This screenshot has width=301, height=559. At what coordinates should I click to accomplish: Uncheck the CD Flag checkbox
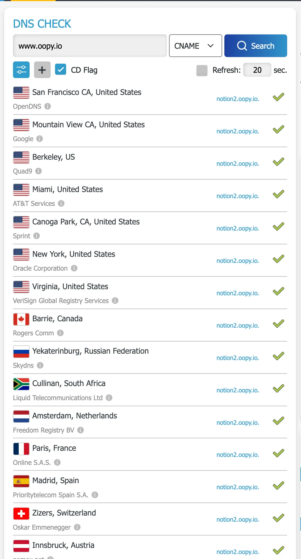point(61,69)
